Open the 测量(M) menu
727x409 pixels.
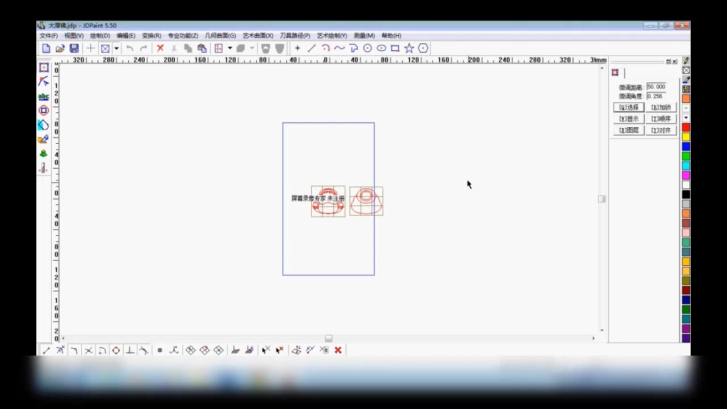point(364,36)
